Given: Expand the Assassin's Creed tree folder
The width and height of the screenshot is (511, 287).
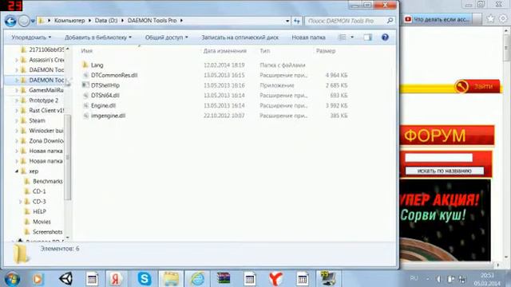Looking at the screenshot, I should click(17, 60).
